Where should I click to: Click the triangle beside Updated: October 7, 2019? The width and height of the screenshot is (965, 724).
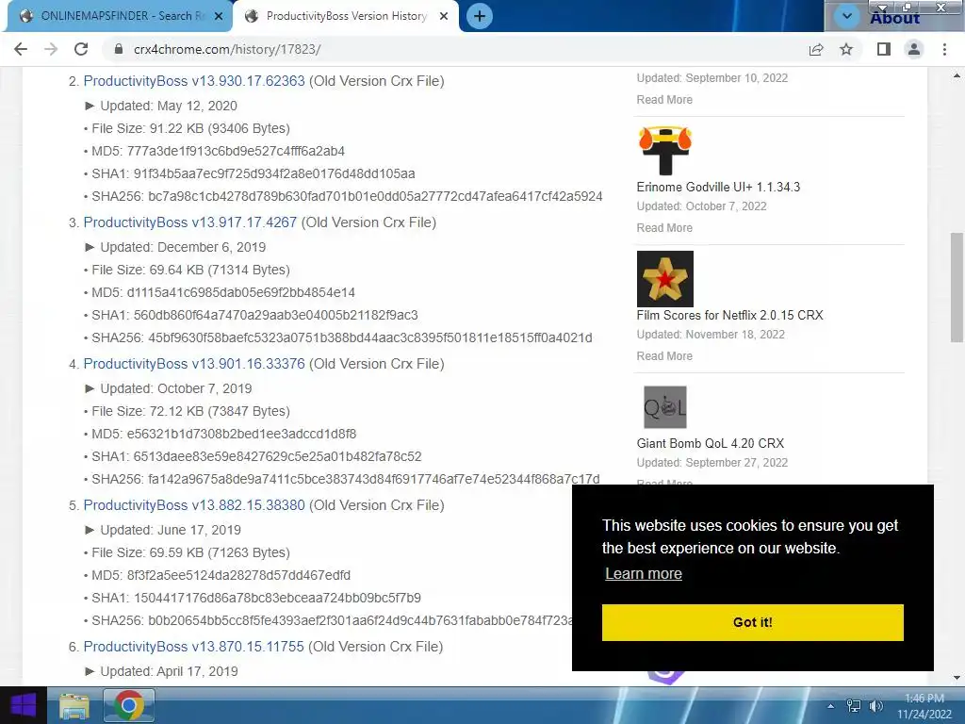[x=90, y=388]
